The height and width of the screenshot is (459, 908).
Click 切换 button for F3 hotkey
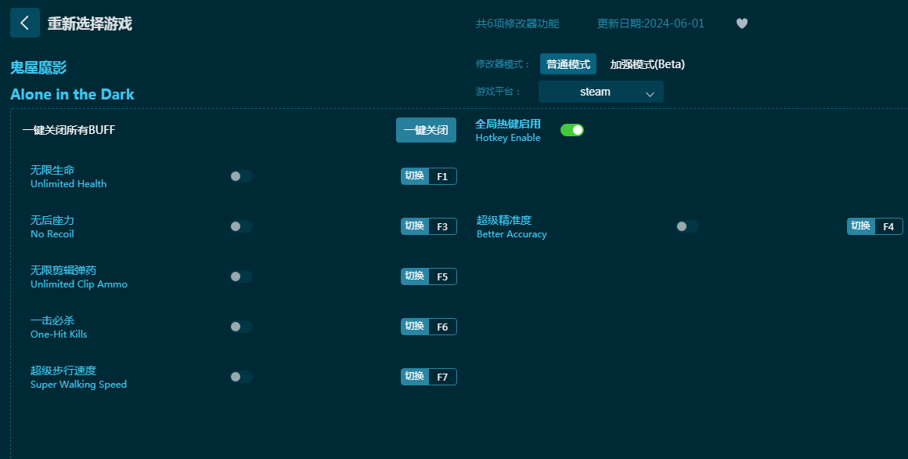pos(415,226)
